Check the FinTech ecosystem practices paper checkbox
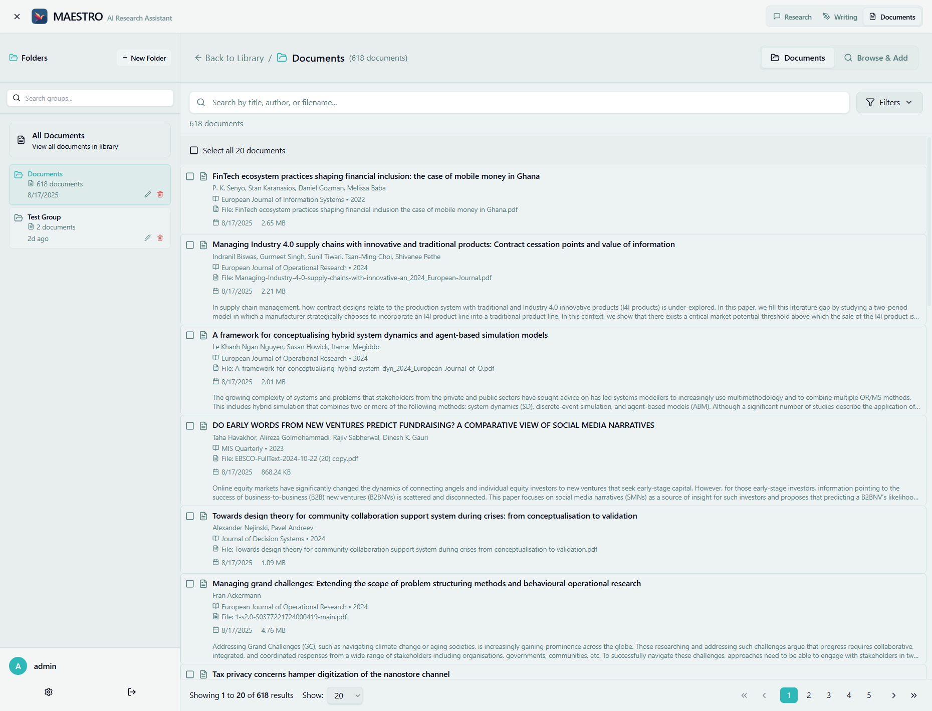The height and width of the screenshot is (711, 932). (190, 176)
